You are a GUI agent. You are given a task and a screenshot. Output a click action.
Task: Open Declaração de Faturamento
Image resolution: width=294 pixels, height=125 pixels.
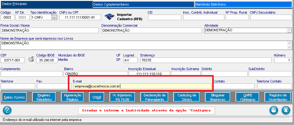coord(154,97)
